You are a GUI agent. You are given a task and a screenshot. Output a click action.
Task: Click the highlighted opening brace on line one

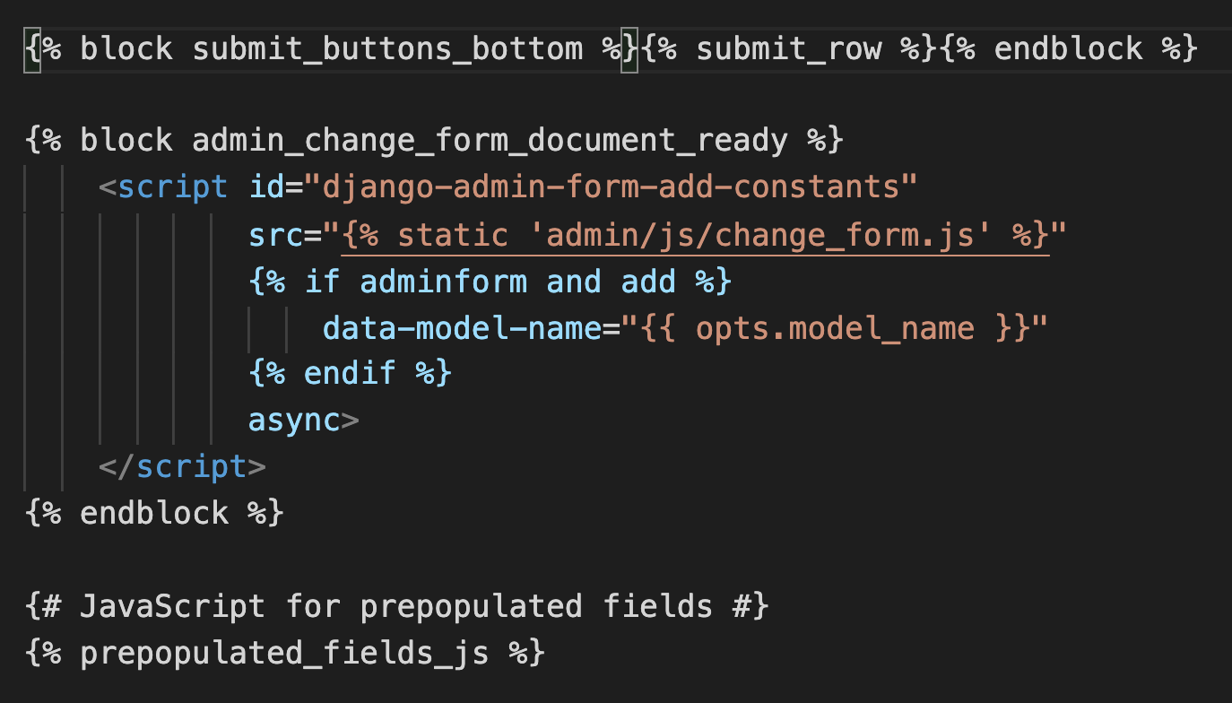coord(32,48)
